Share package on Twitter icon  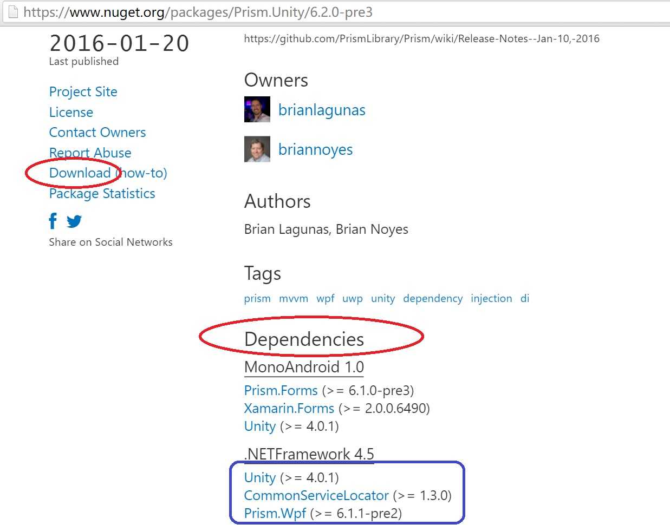[74, 221]
